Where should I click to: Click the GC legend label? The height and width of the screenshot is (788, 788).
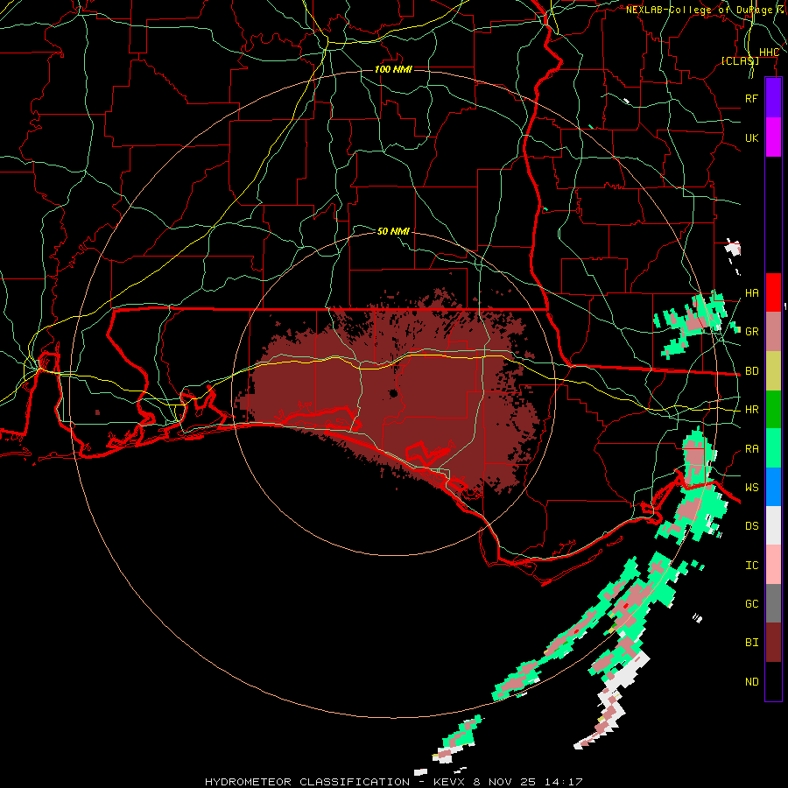click(x=751, y=604)
